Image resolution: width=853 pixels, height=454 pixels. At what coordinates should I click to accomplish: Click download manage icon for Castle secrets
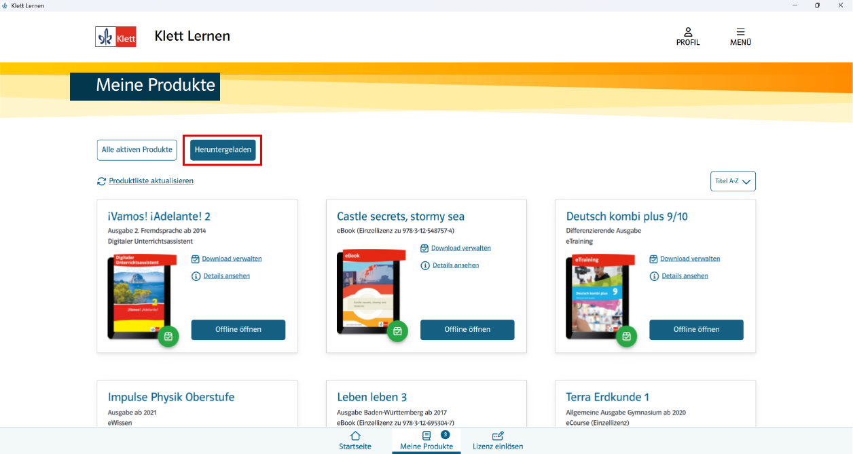(424, 248)
